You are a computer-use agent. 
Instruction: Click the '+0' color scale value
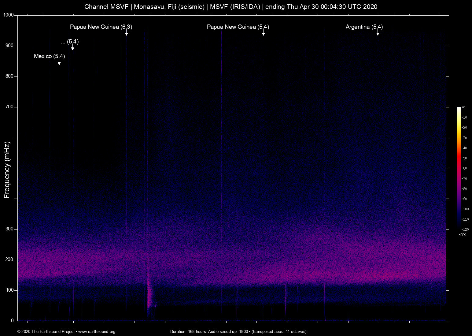coord(463,107)
